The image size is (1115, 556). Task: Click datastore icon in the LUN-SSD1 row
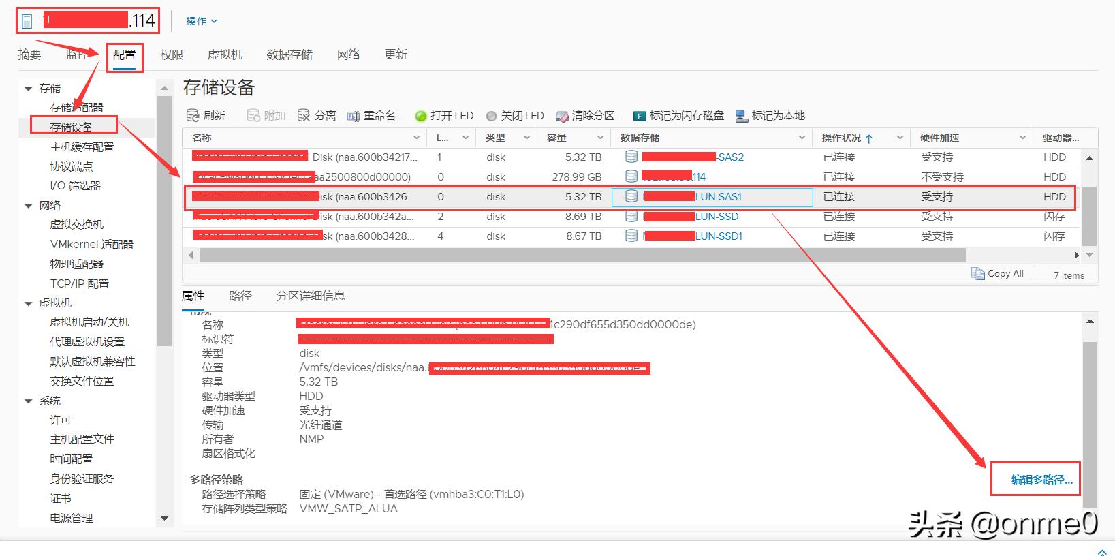[631, 236]
